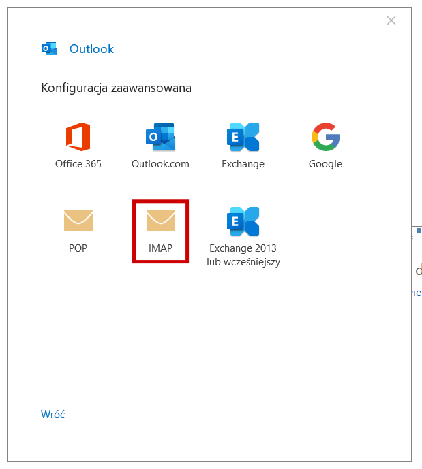Click the IMAP label text
422x469 pixels.
pyautogui.click(x=160, y=248)
